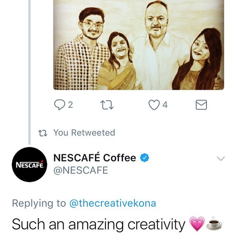Screen dimensions: 236x236
Task: Click the small retweet icon beside You Retweeted
Action: [x=44, y=133]
